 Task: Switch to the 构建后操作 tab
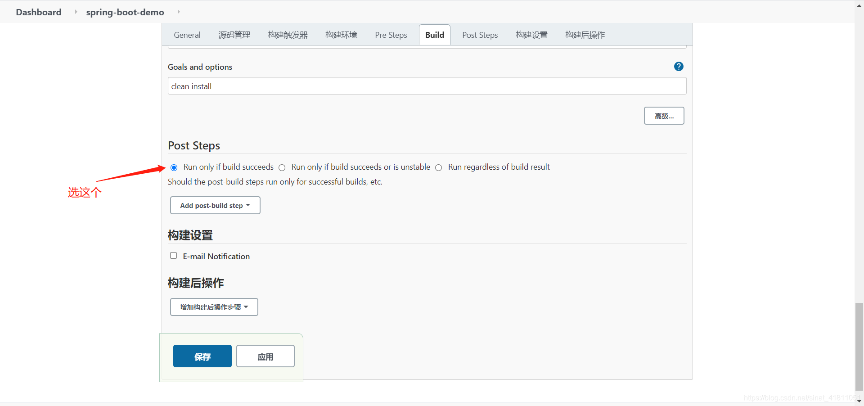tap(585, 35)
